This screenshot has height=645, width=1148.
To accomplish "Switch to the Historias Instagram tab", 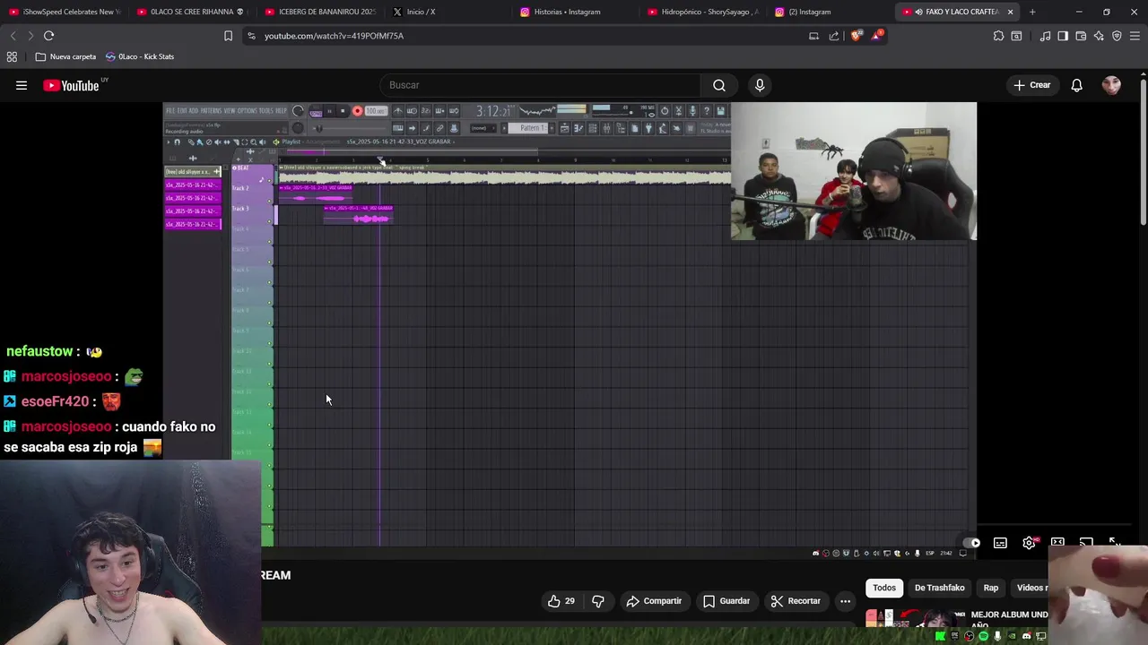I will point(576,12).
